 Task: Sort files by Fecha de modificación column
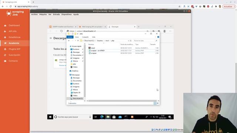(127, 44)
